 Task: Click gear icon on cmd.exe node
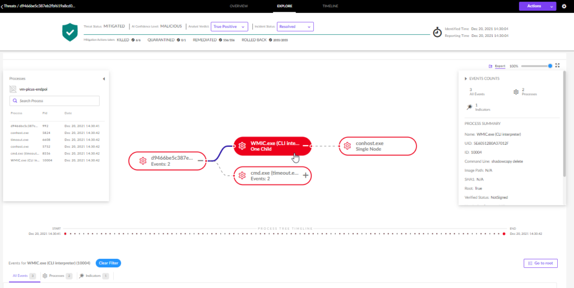pos(242,175)
